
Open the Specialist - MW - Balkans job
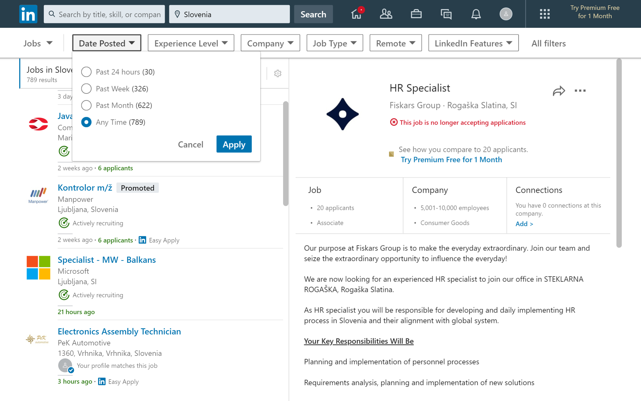tap(107, 260)
